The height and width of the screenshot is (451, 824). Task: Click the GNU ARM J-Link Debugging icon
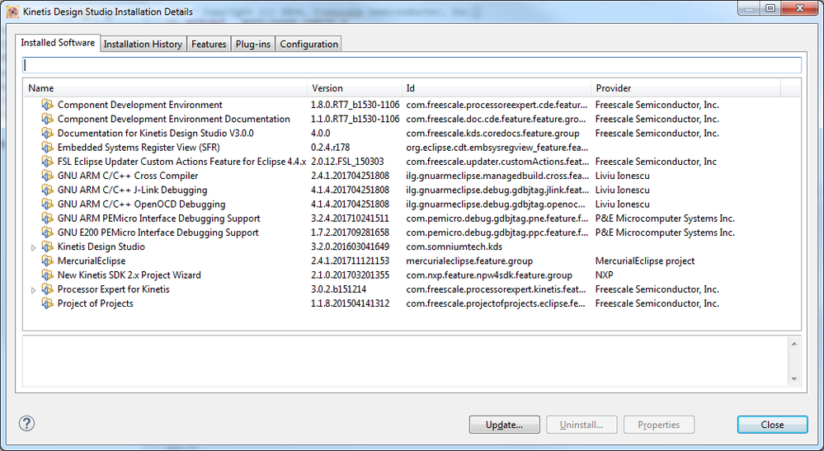click(47, 190)
